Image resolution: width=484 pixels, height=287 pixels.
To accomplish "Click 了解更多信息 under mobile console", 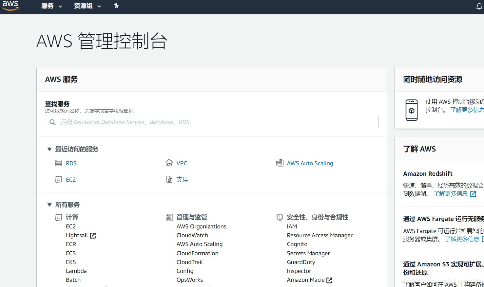I will point(467,110).
